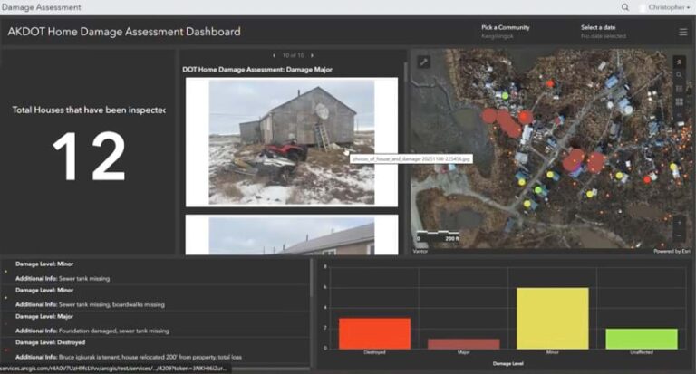Open the Pick a Community selector
Screen dimensions: 696x374
pyautogui.click(x=505, y=32)
